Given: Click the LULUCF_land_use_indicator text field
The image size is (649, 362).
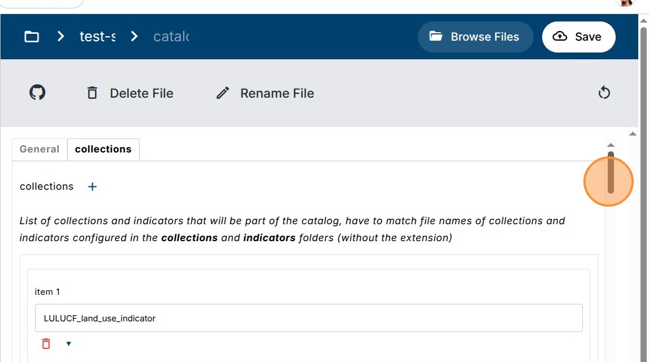Looking at the screenshot, I should 309,318.
